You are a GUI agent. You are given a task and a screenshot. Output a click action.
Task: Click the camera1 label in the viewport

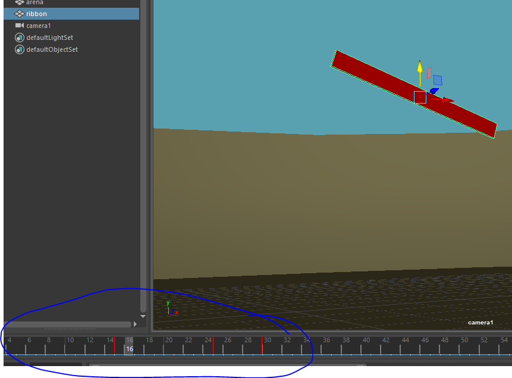[x=480, y=323]
